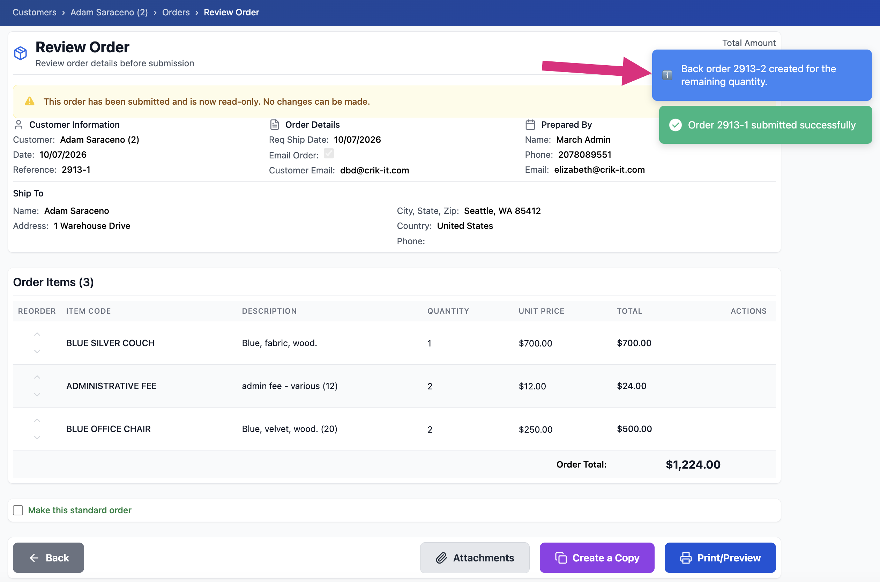The width and height of the screenshot is (880, 582).
Task: Open Adam Saraceno (2) breadcrumb
Action: tap(109, 12)
